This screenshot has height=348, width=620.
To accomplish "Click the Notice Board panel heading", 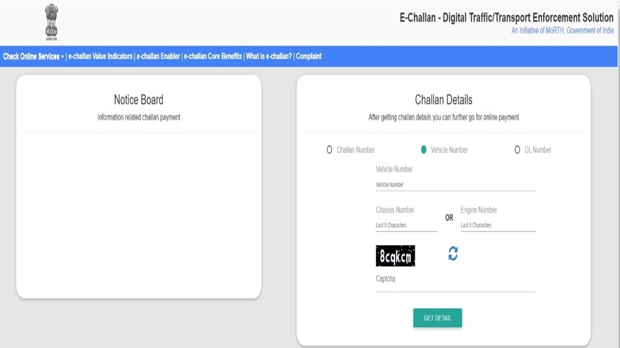I will 138,100.
